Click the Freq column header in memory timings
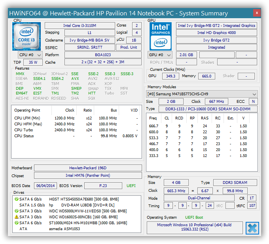The image size is (269, 244). (x=154, y=118)
